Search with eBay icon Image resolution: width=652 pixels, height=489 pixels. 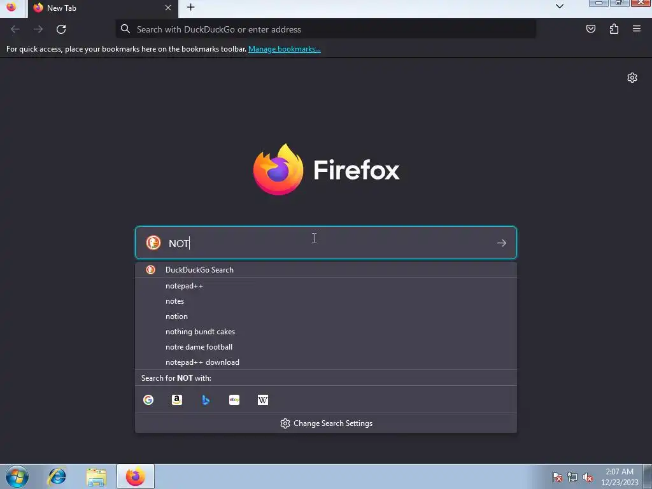(234, 400)
